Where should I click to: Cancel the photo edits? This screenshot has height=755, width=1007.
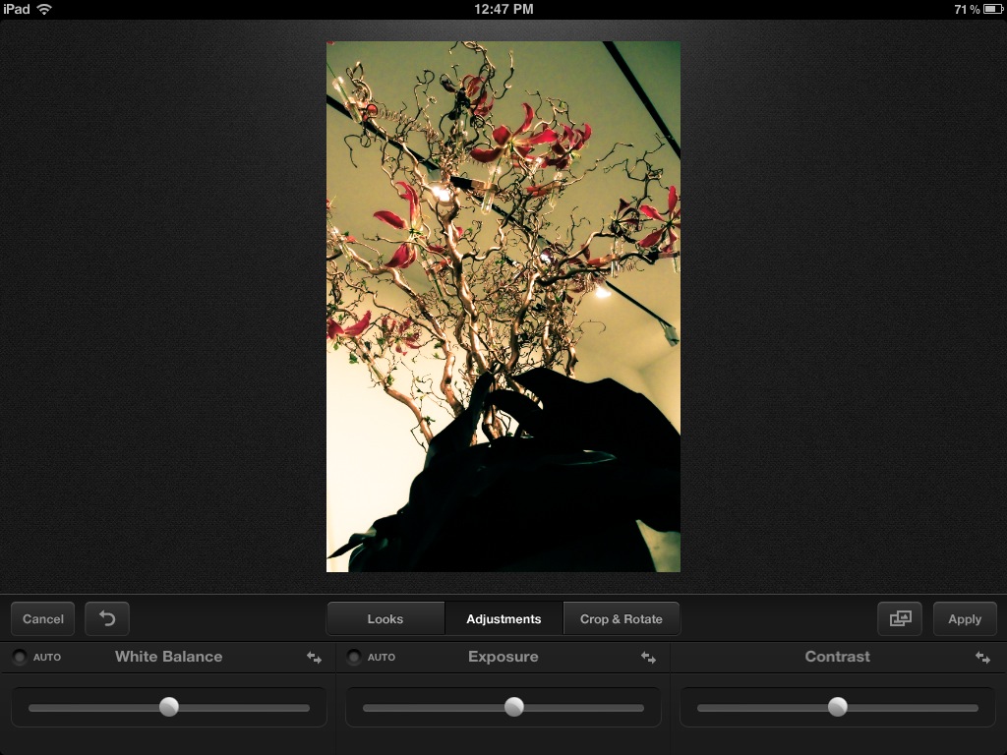(42, 618)
